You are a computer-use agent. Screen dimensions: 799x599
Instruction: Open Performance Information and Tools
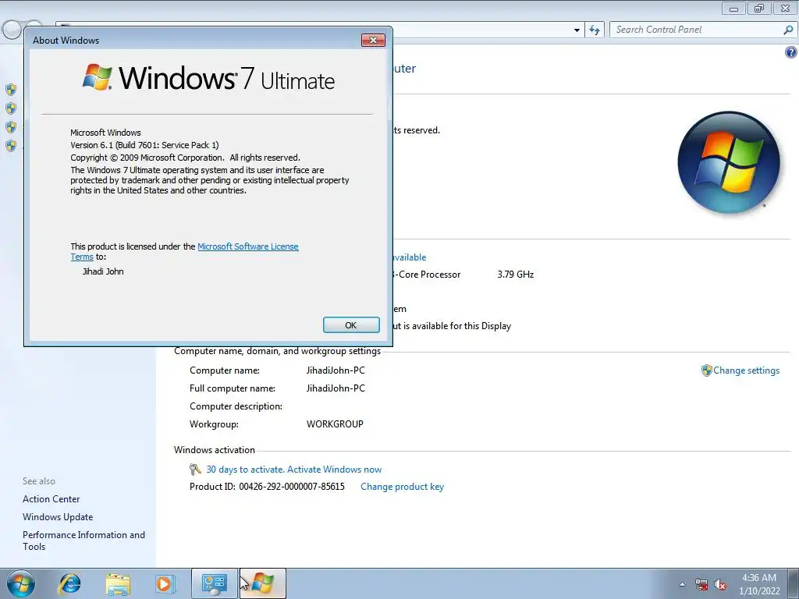click(x=83, y=541)
